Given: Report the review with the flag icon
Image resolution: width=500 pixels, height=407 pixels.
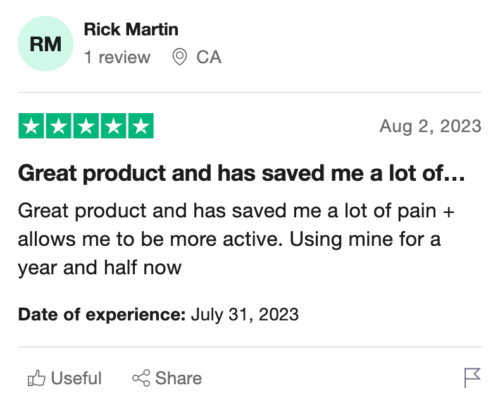Looking at the screenshot, I should (x=472, y=378).
